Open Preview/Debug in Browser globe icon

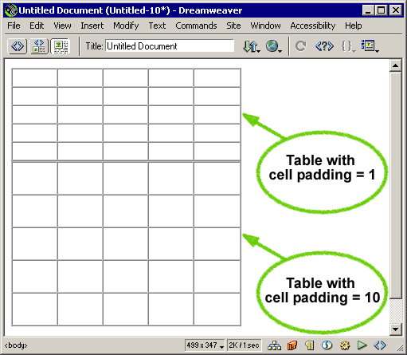coord(274,46)
